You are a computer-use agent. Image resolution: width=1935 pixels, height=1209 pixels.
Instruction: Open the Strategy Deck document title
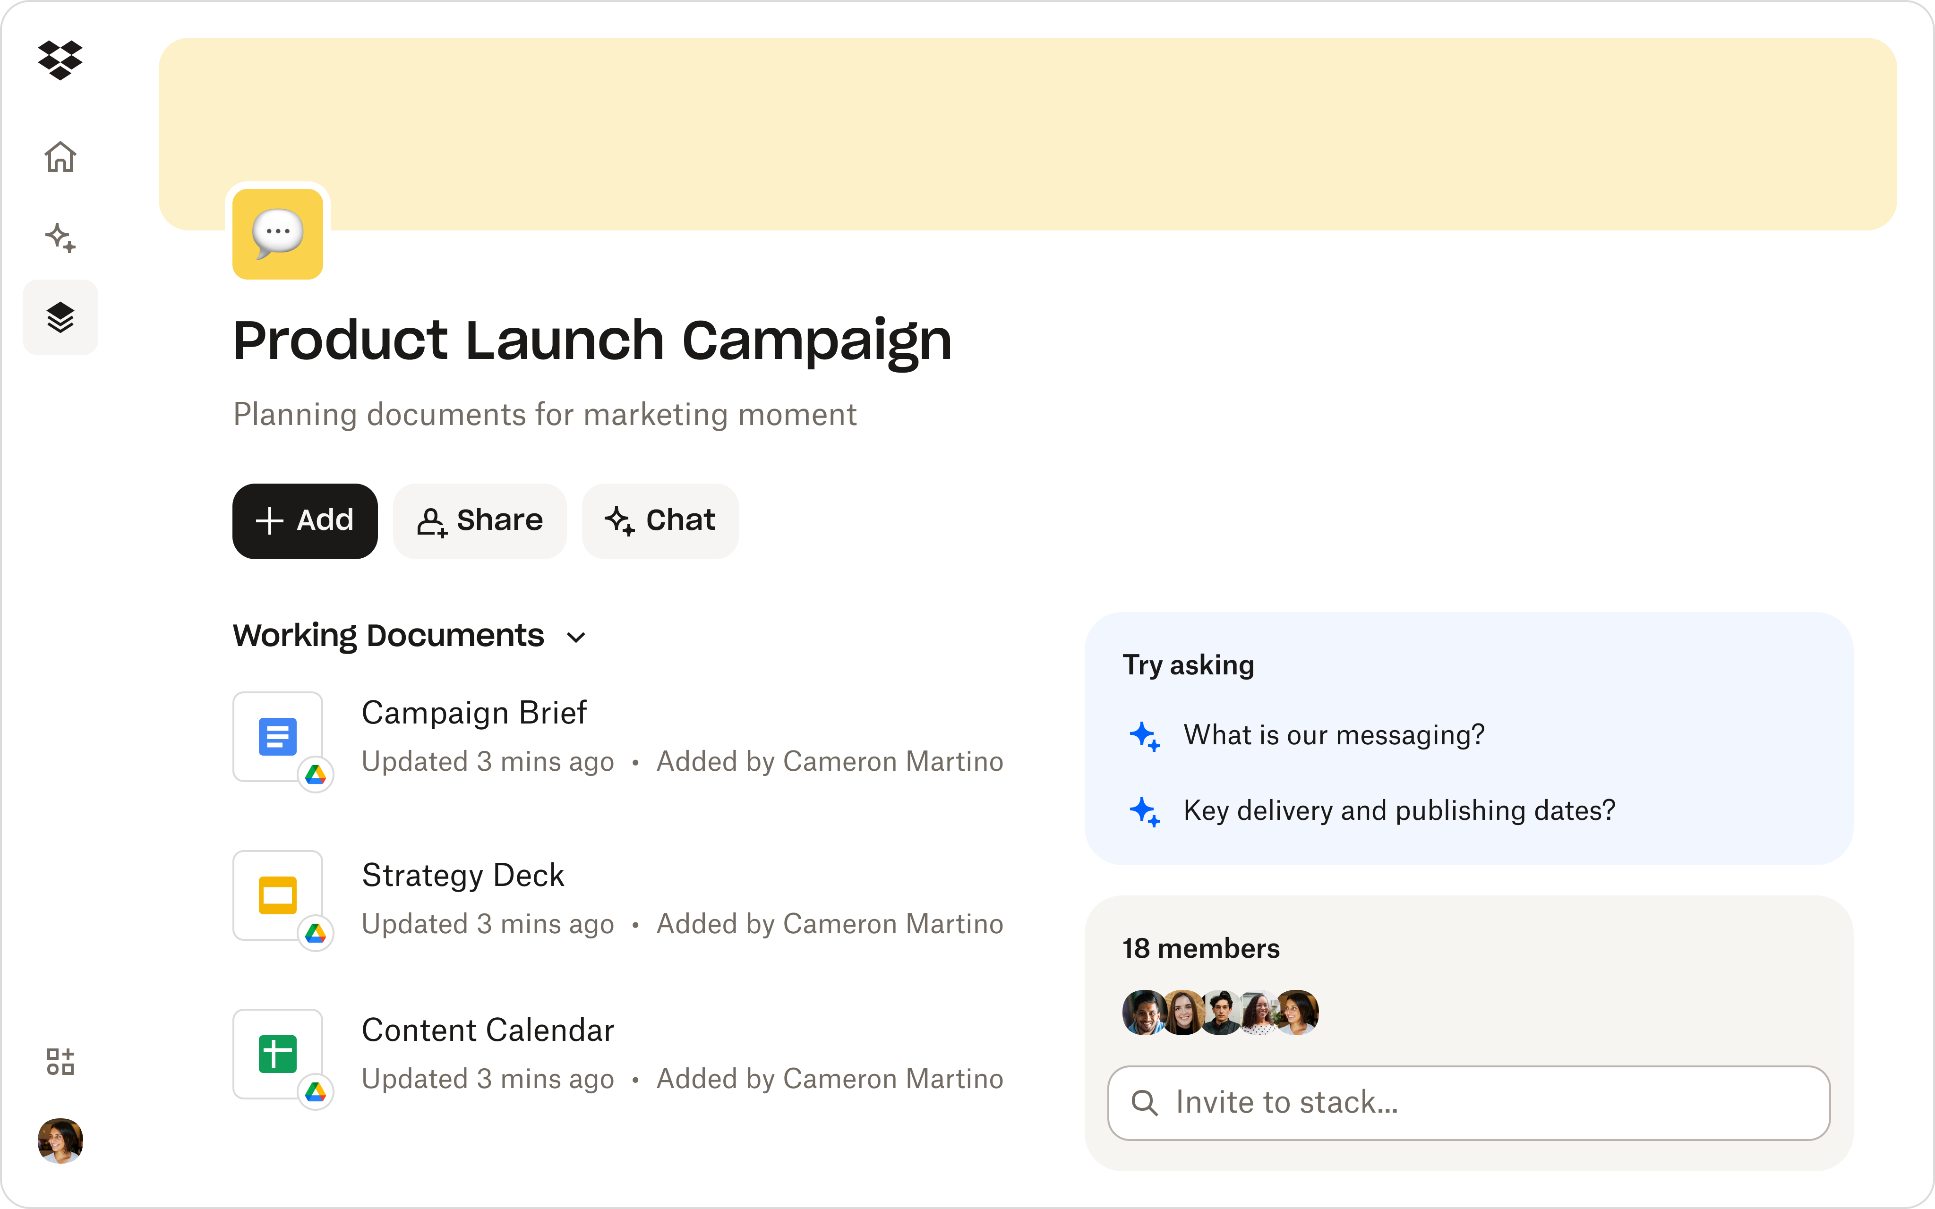click(463, 875)
